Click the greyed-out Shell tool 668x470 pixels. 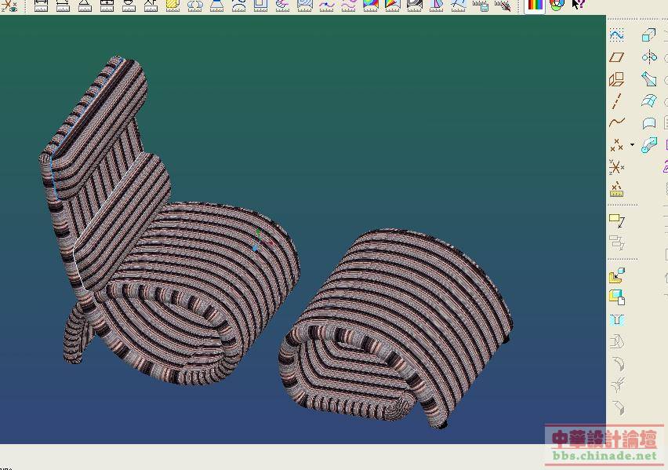[x=617, y=341]
